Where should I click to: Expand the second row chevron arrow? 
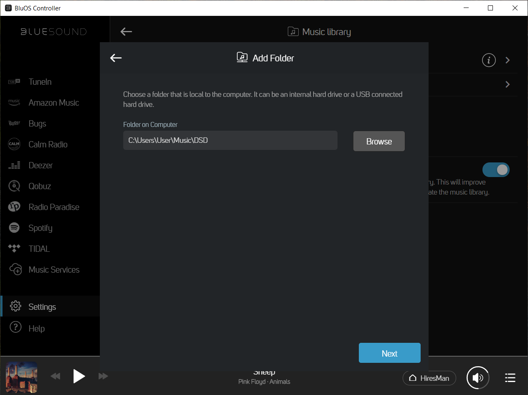508,84
